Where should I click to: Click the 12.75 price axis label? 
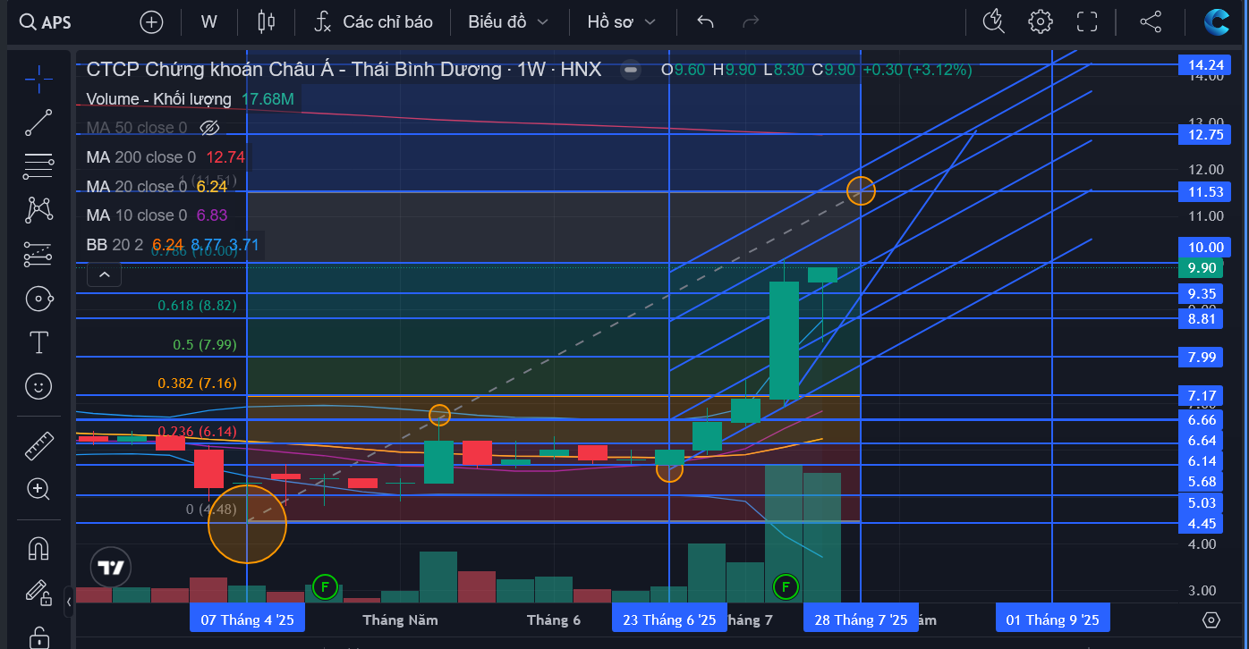[x=1204, y=134]
